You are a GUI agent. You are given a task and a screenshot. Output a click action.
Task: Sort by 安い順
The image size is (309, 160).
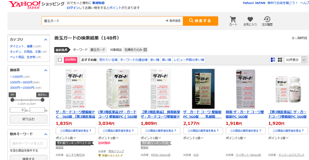click(x=154, y=60)
